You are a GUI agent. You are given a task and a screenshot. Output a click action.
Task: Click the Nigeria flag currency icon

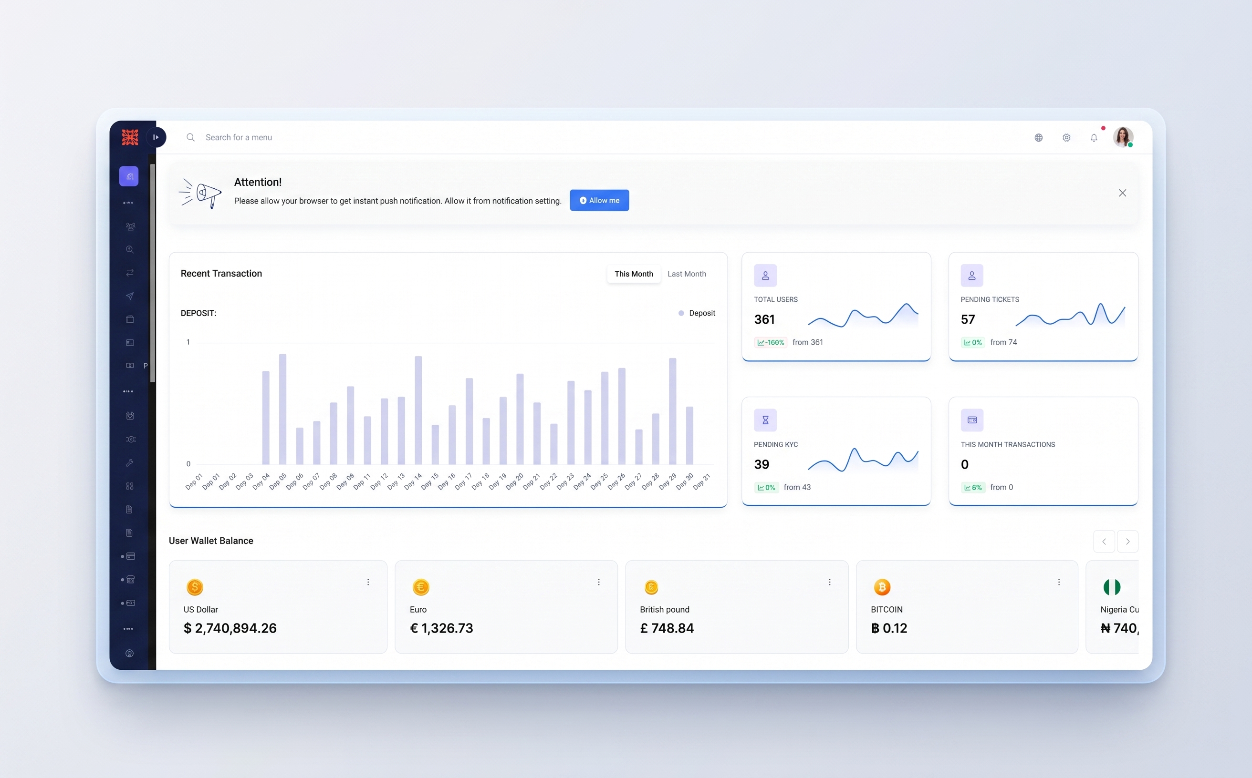tap(1112, 587)
